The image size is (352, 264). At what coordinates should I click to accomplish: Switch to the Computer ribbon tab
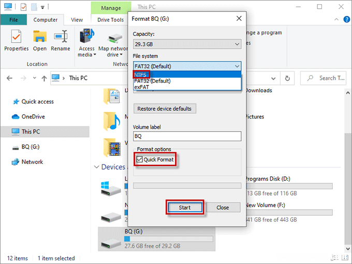[46, 20]
